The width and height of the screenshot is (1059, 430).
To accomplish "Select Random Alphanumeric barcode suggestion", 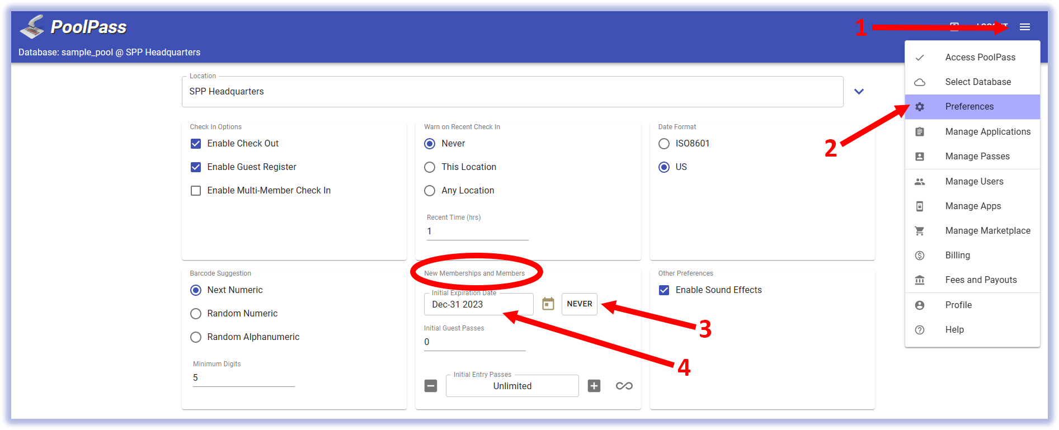I will pyautogui.click(x=196, y=337).
